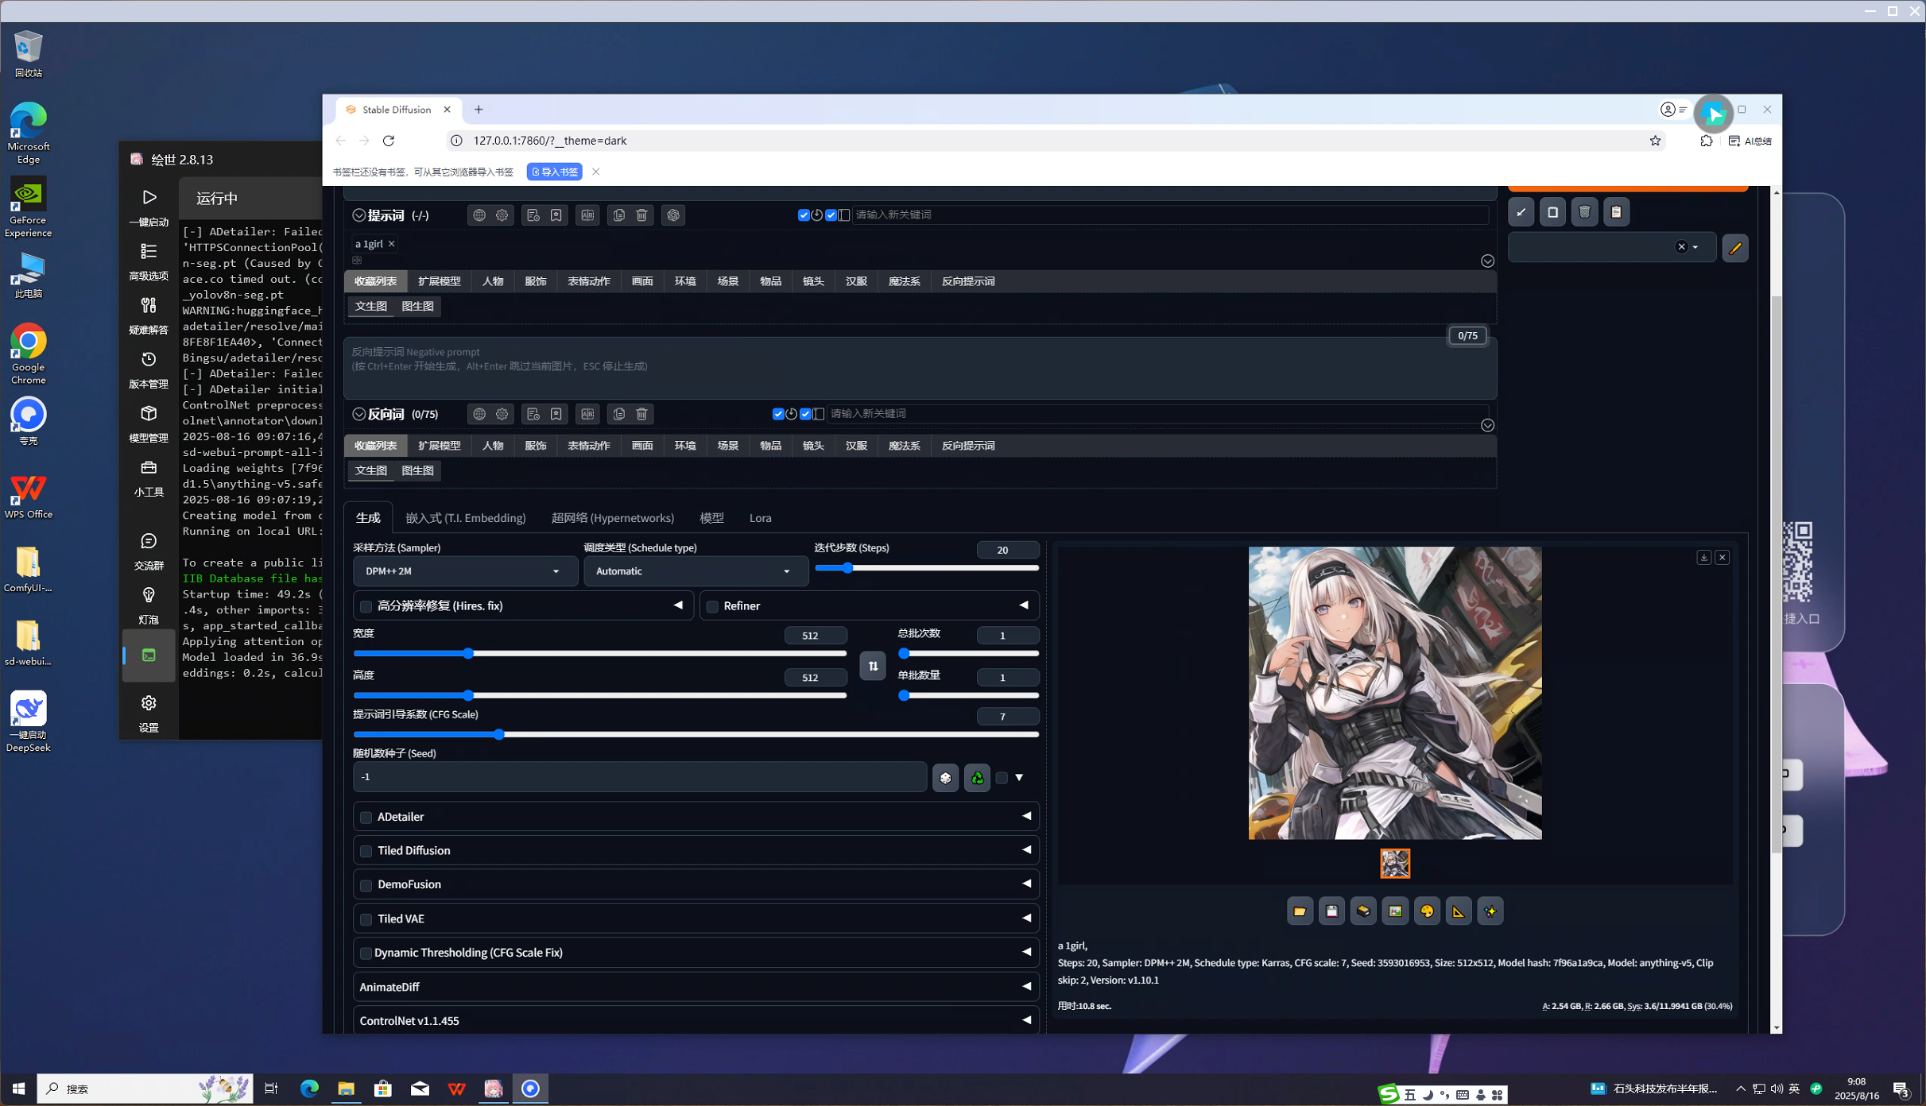The image size is (1926, 1106).
Task: Download the generated image preview
Action: tap(1703, 558)
